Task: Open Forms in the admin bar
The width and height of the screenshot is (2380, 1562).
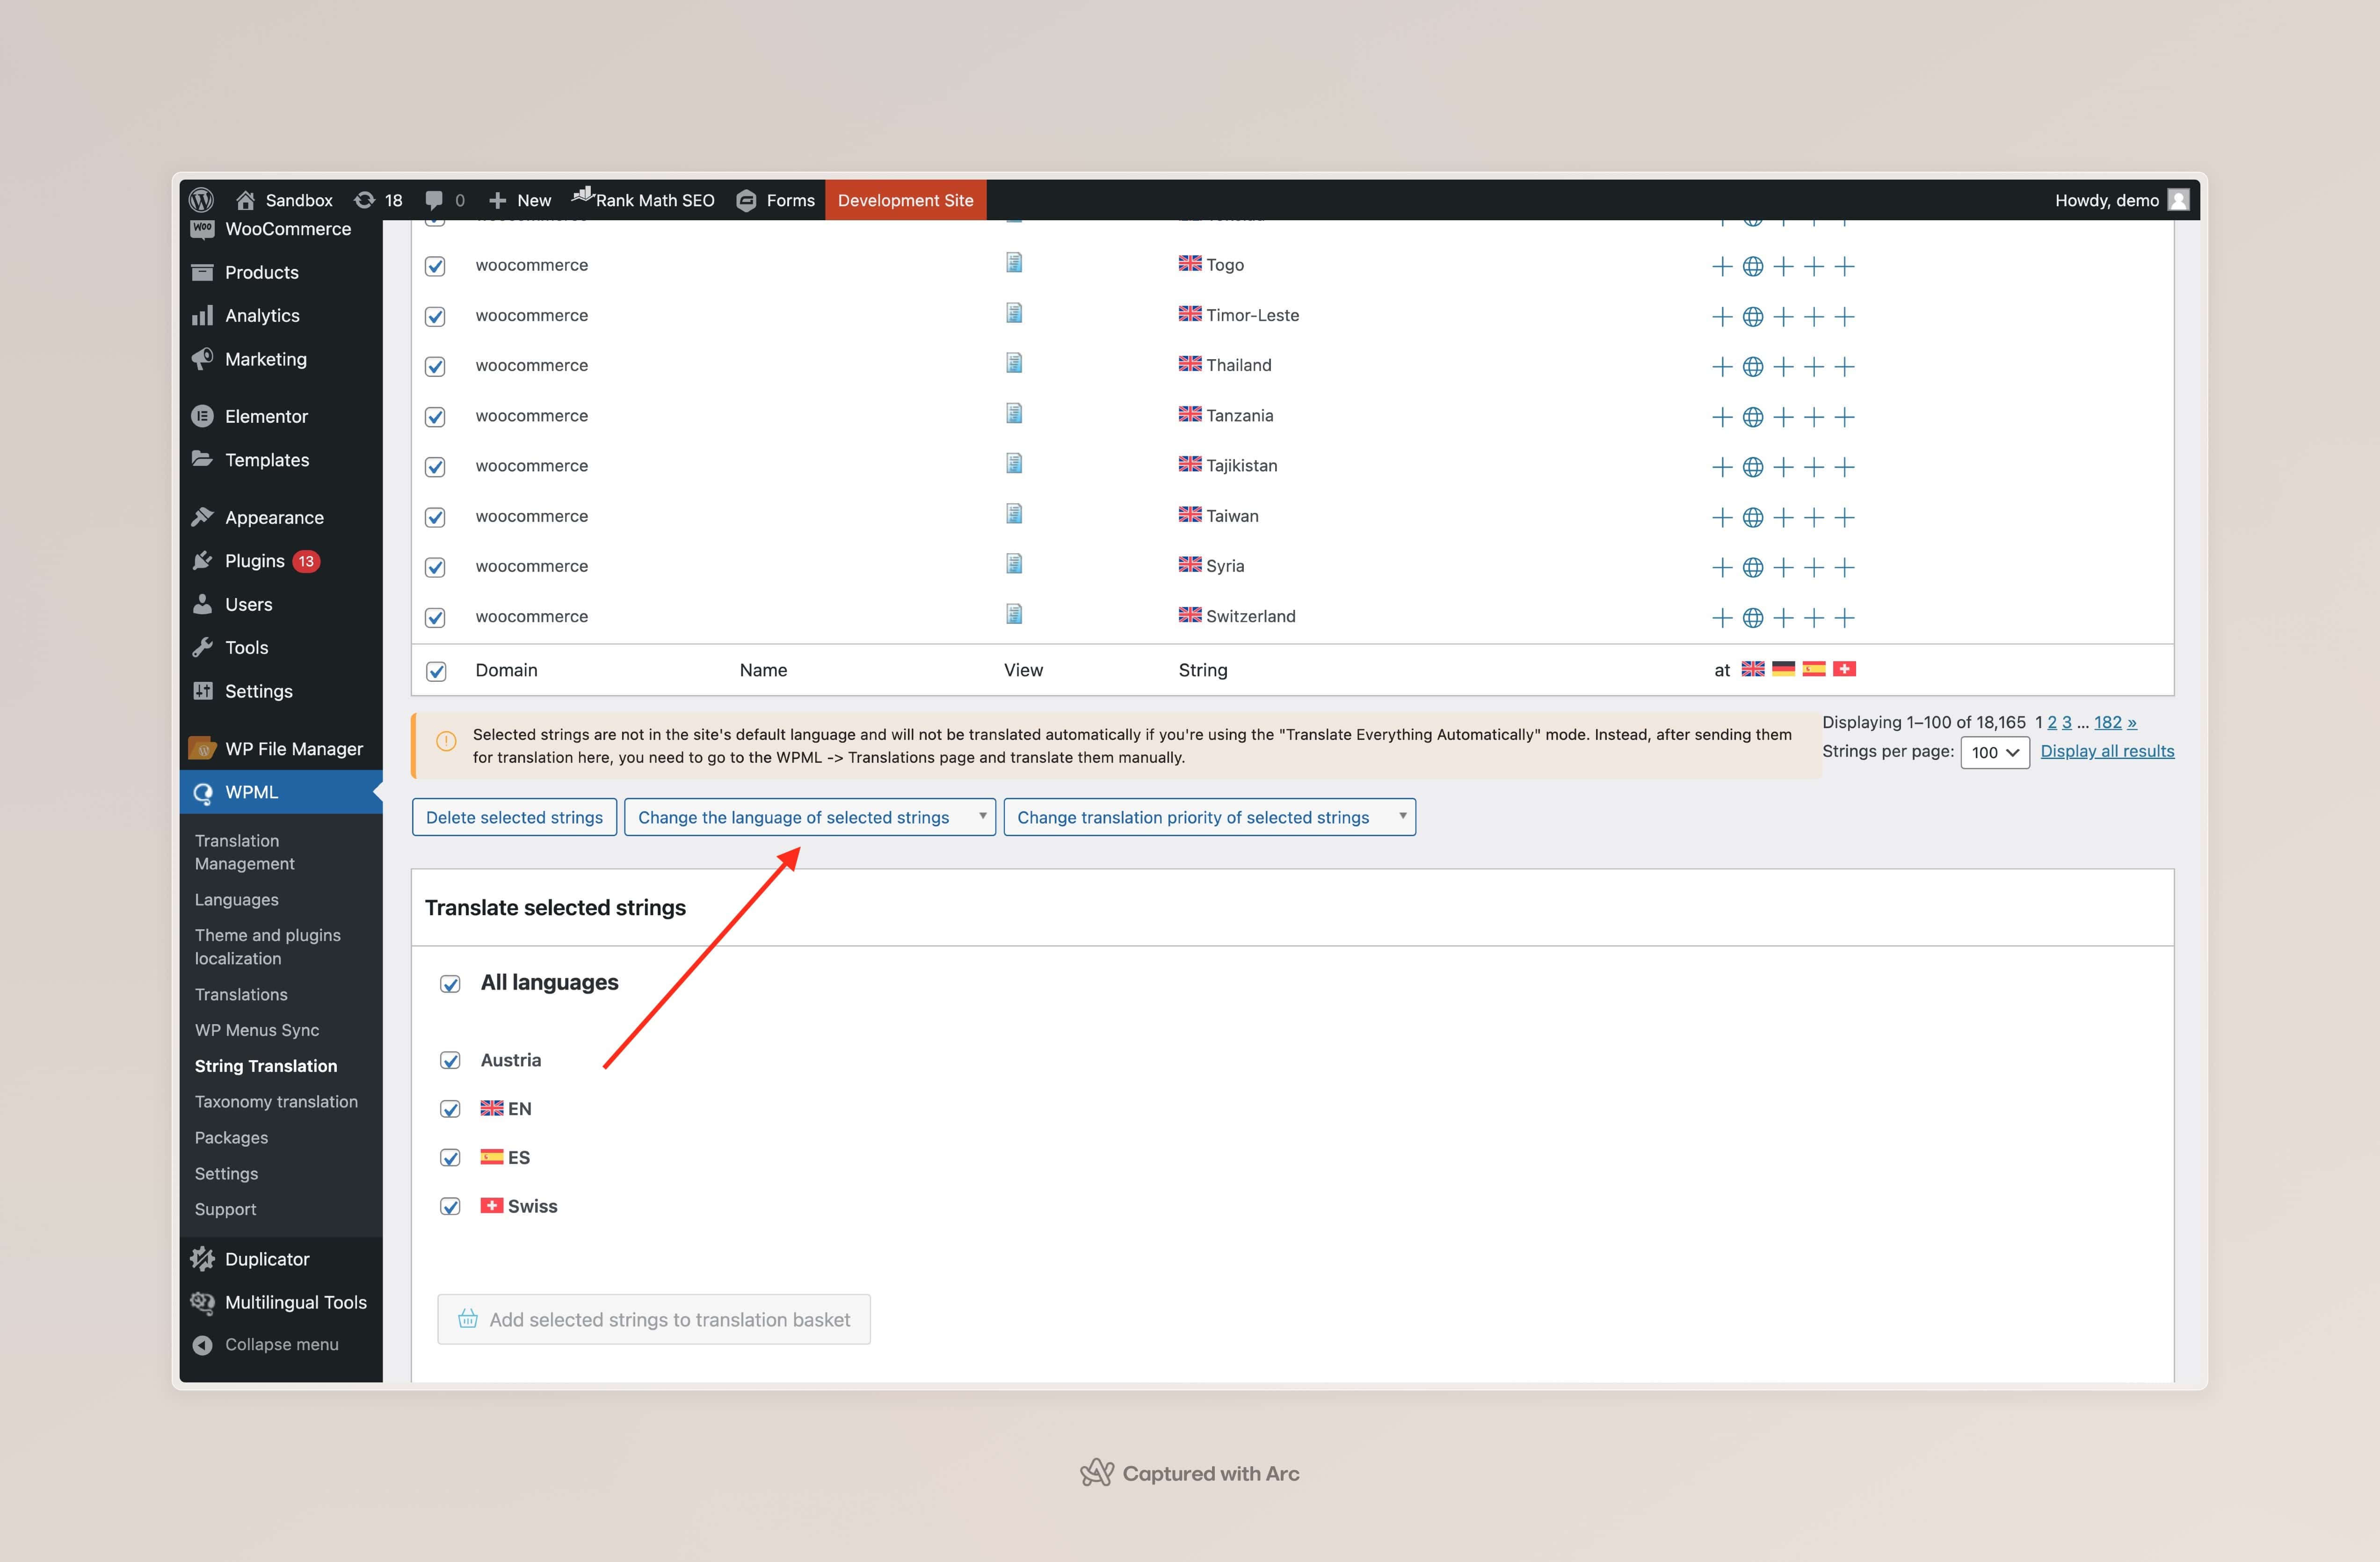Action: (x=776, y=200)
